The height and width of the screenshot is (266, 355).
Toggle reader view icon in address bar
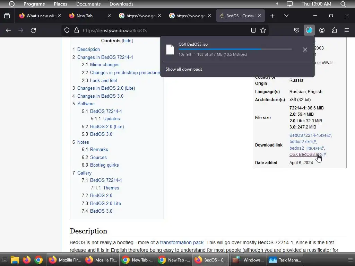coord(253,30)
